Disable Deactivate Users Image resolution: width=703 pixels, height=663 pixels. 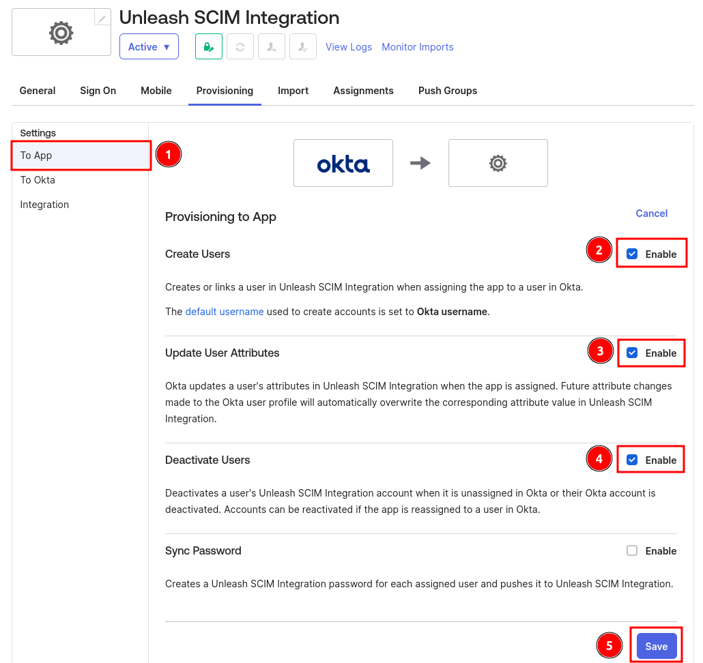point(631,459)
